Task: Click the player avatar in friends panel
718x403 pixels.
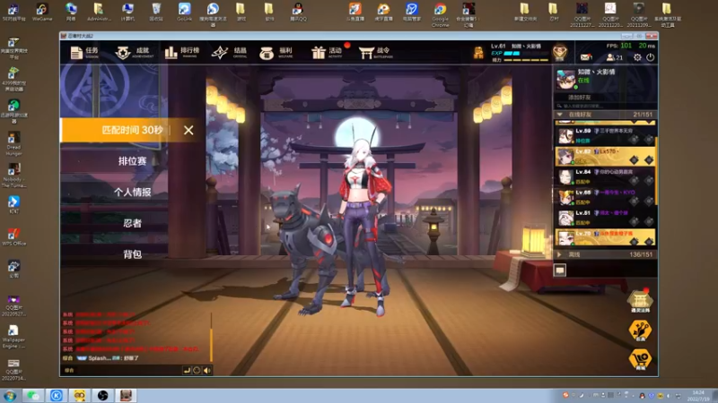Action: point(566,79)
